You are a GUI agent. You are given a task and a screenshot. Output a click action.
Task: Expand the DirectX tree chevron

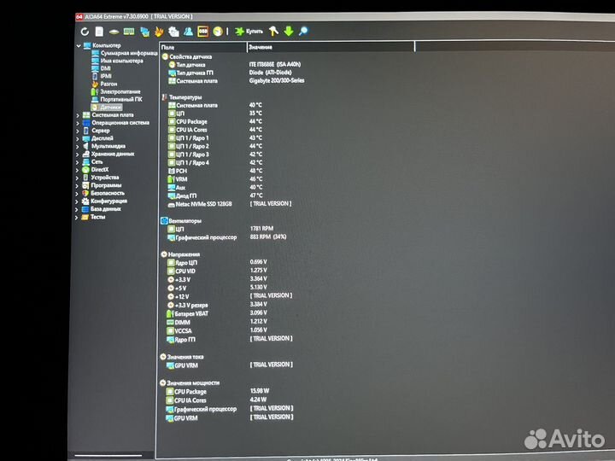click(x=77, y=171)
